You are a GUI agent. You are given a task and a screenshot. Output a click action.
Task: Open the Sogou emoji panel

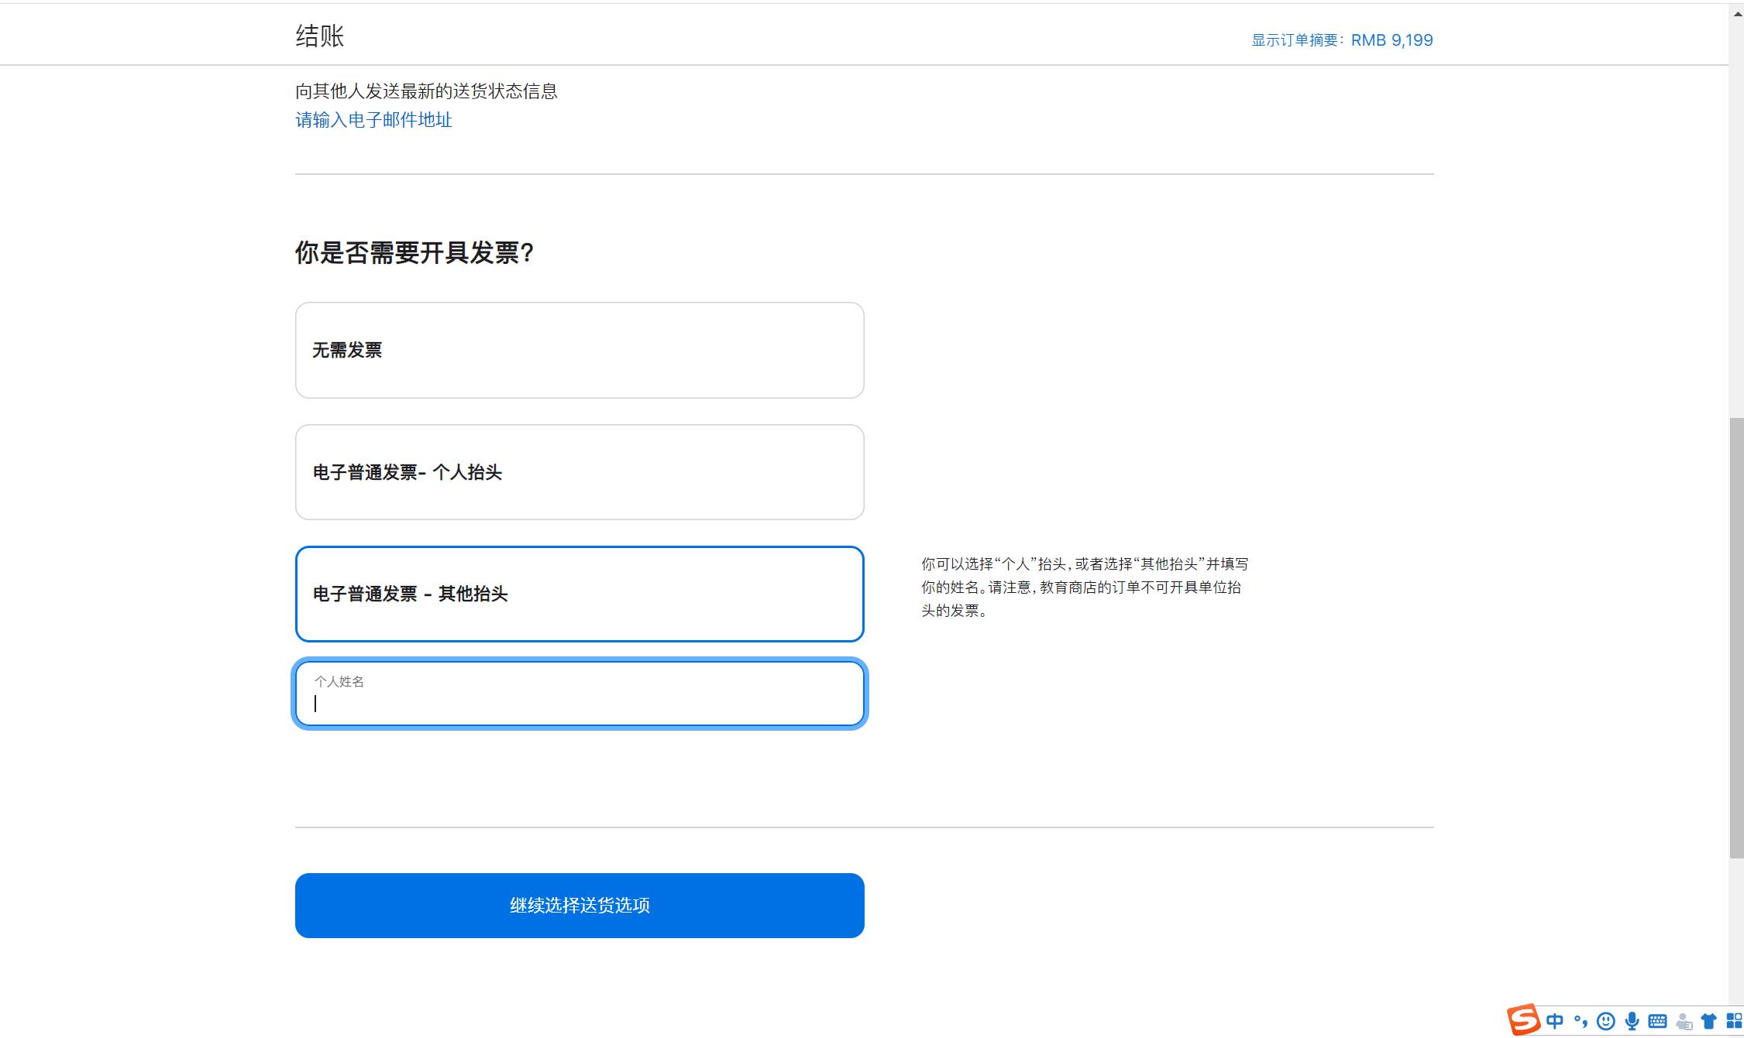click(1606, 1020)
